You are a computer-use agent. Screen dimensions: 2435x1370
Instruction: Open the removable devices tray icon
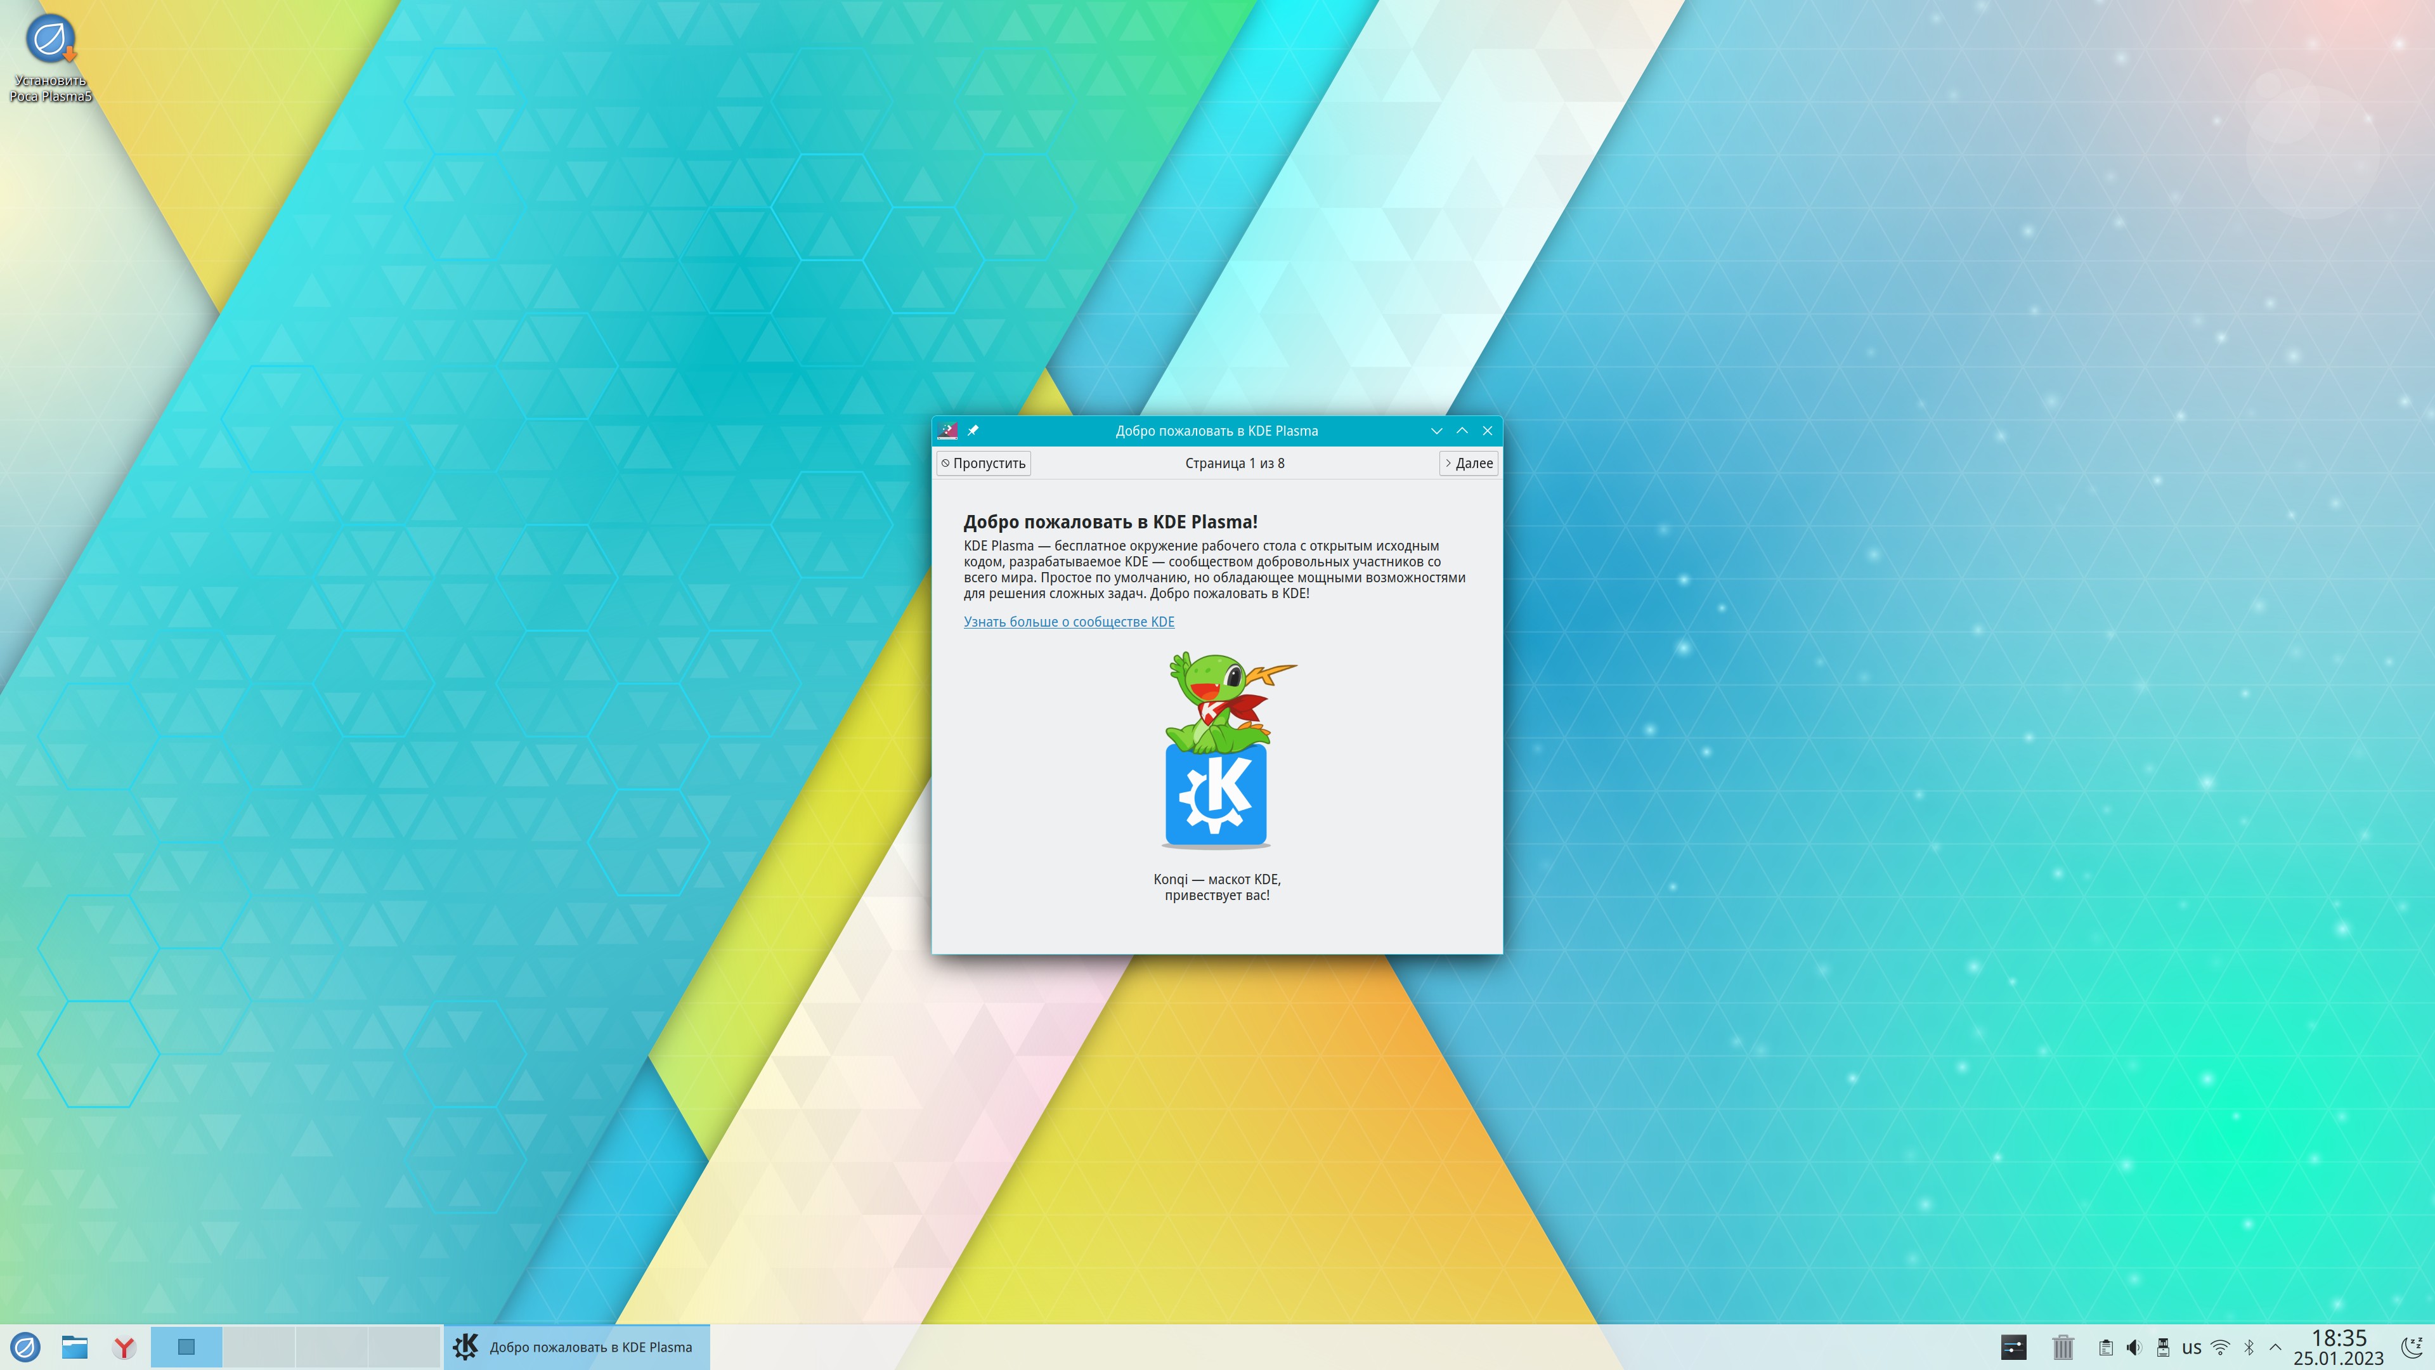click(x=2163, y=1347)
